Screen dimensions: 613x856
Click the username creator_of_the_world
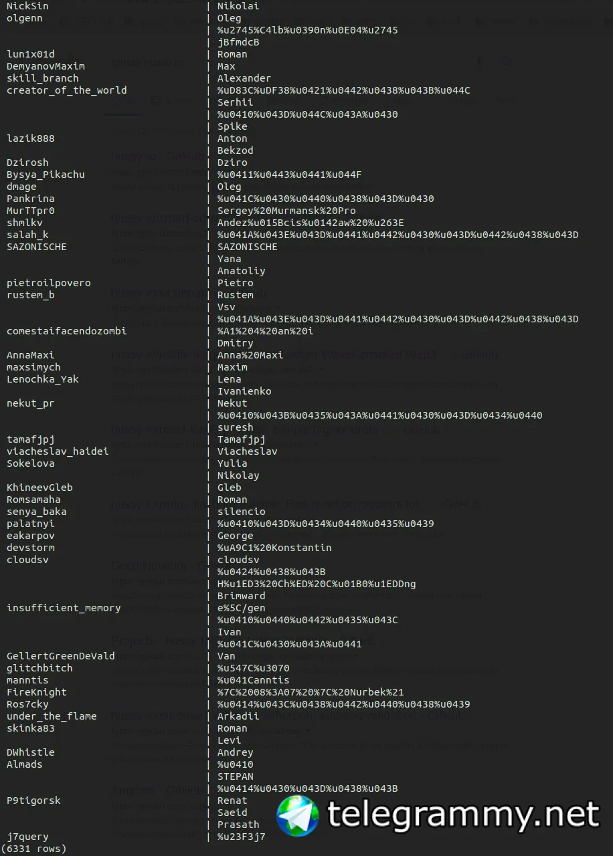[67, 90]
